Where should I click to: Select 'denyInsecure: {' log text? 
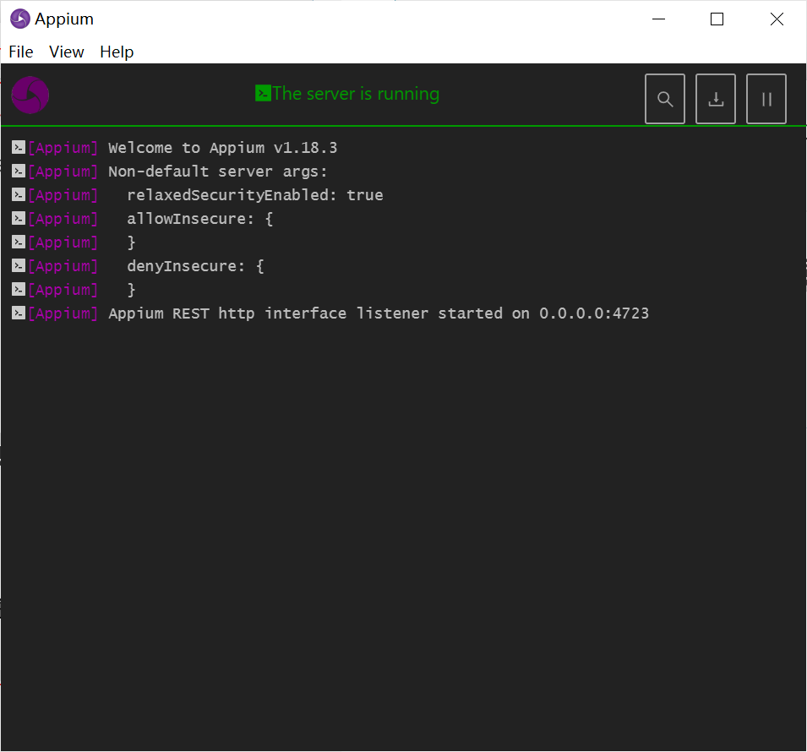(195, 266)
